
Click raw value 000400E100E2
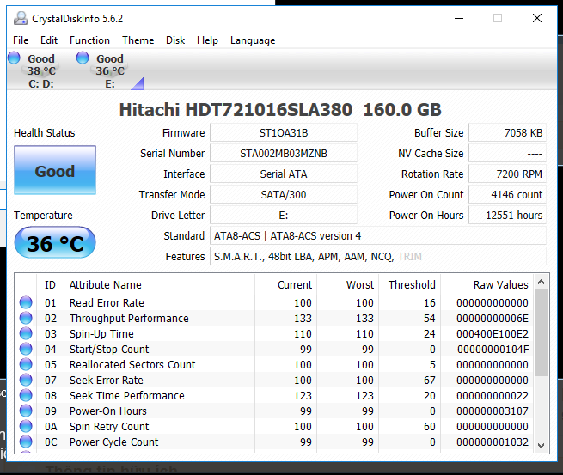point(493,333)
